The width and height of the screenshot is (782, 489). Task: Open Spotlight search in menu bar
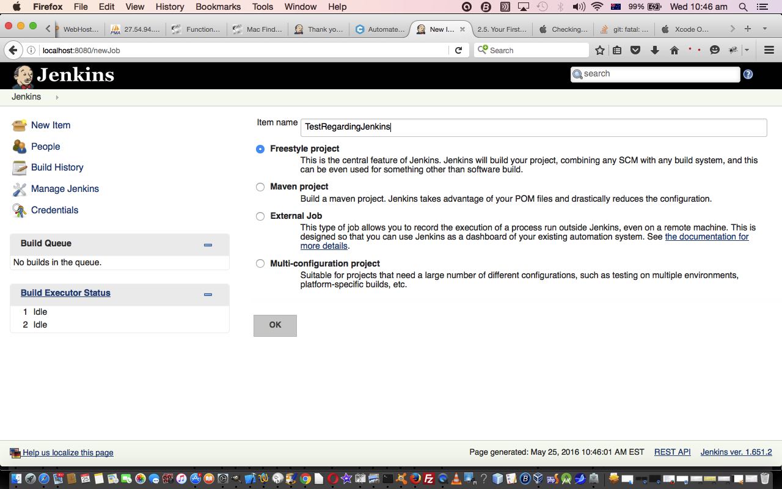tap(743, 7)
